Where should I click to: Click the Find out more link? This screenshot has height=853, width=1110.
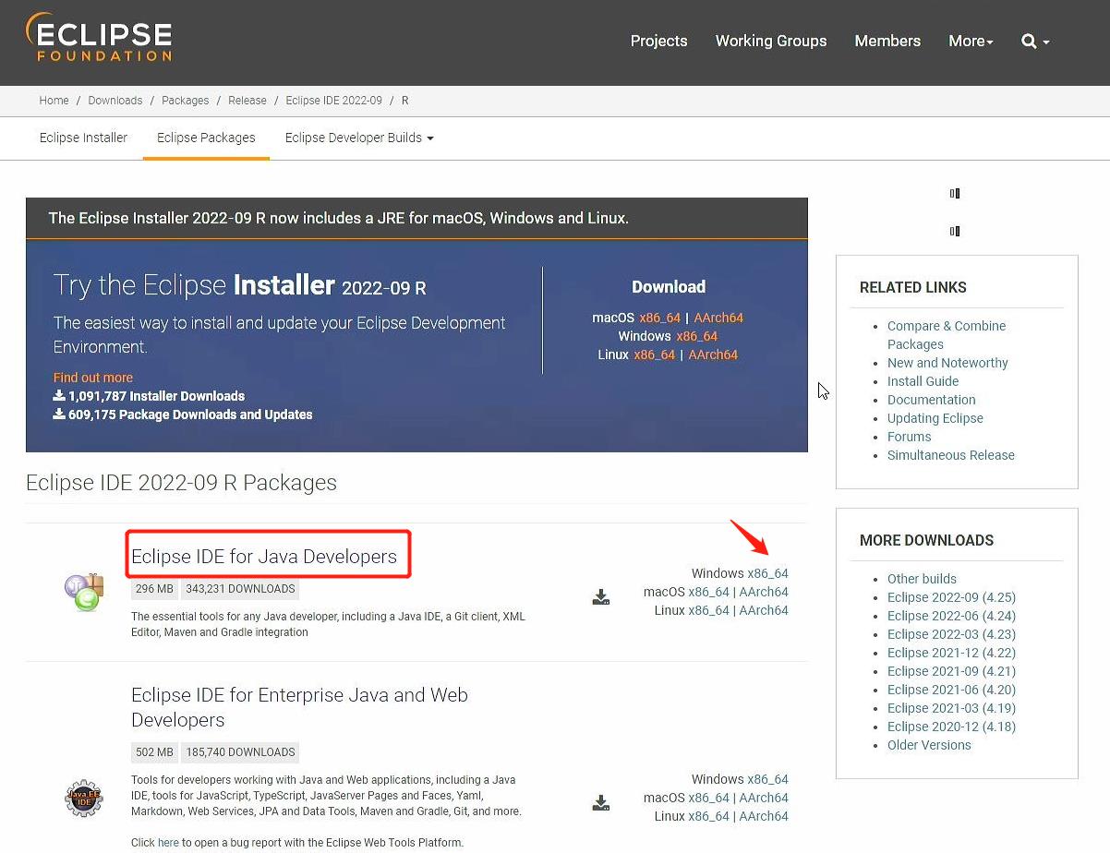pyautogui.click(x=94, y=377)
